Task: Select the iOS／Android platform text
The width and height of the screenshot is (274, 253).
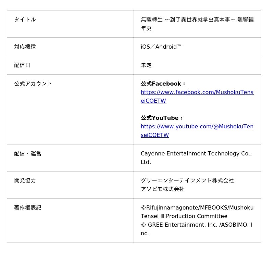Action: [x=161, y=47]
